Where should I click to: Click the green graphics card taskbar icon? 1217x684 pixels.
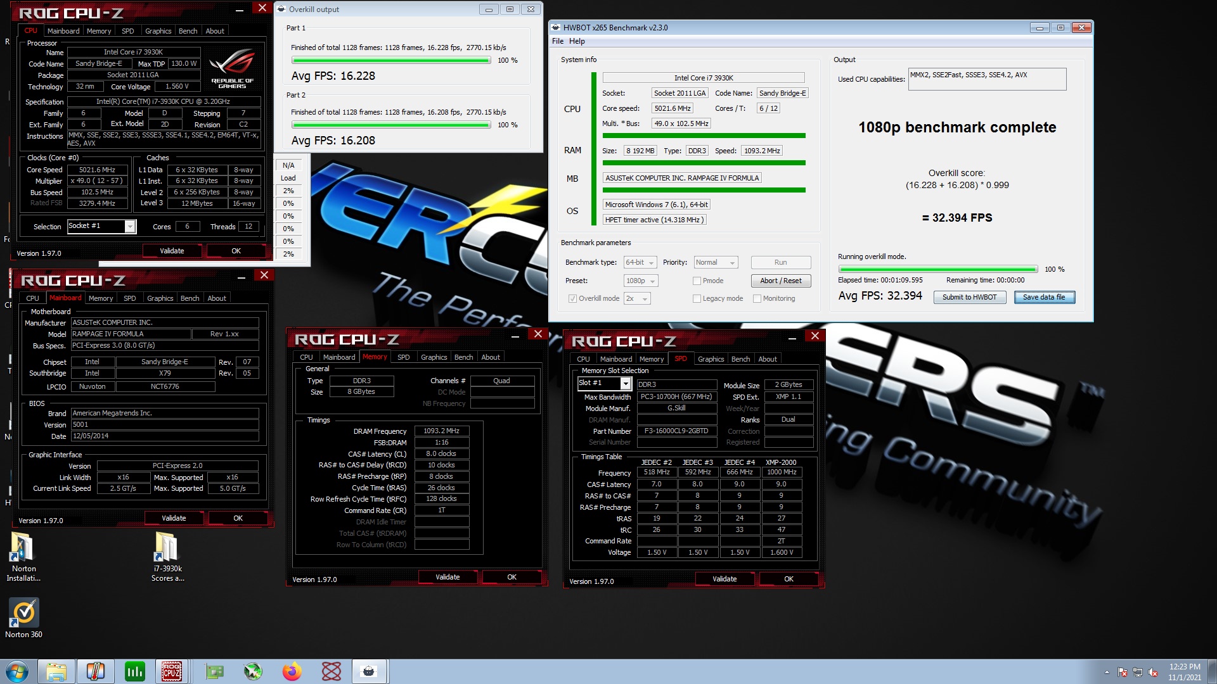[214, 671]
